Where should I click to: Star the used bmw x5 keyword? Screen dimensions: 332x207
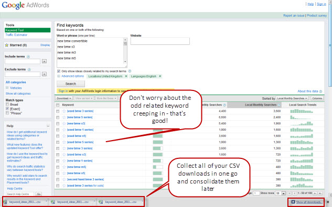coord(64,136)
